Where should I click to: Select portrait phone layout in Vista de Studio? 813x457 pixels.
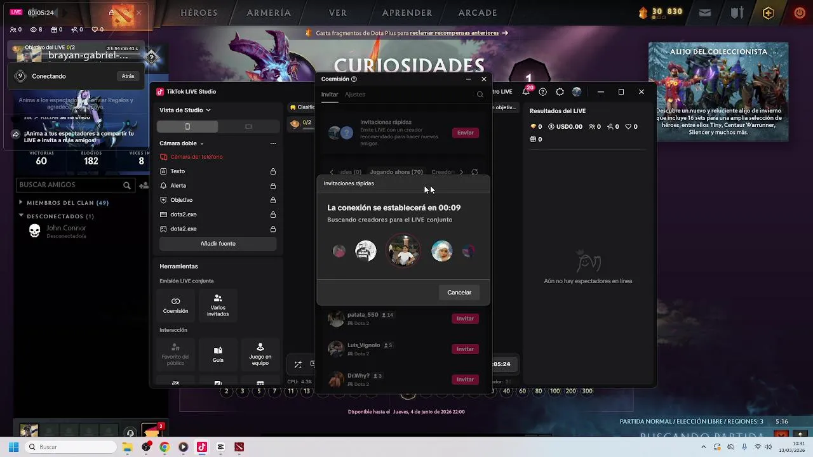coord(187,126)
